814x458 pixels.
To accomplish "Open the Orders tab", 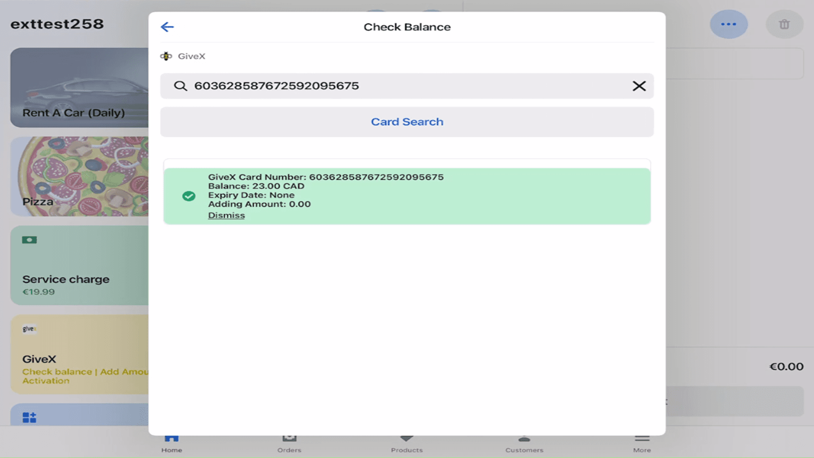I will click(x=289, y=444).
